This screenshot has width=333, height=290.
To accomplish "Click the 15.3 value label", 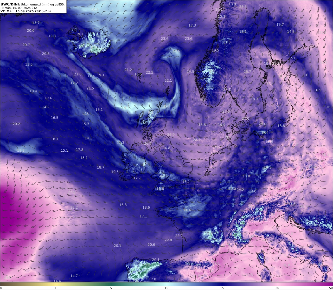I will (x=222, y=17).
